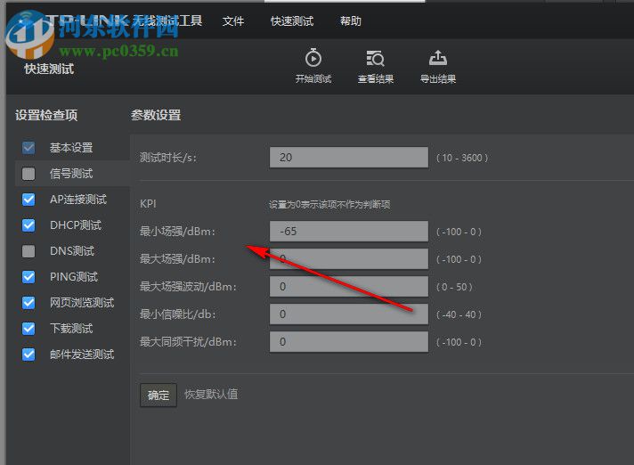This screenshot has width=634, height=465.
Task: Click the (0 - 50) range hint
Action: pos(454,287)
